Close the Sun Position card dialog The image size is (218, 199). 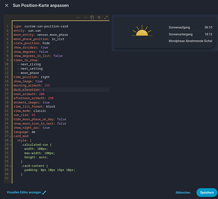(x=7, y=6)
